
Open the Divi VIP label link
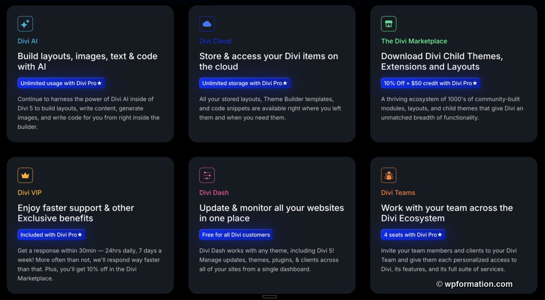point(30,192)
